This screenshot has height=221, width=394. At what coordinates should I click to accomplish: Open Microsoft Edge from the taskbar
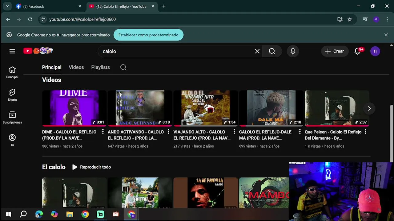pyautogui.click(x=39, y=214)
